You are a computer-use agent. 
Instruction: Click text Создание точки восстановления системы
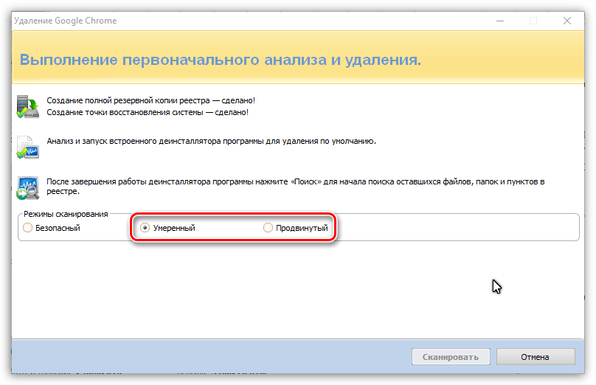click(x=125, y=112)
